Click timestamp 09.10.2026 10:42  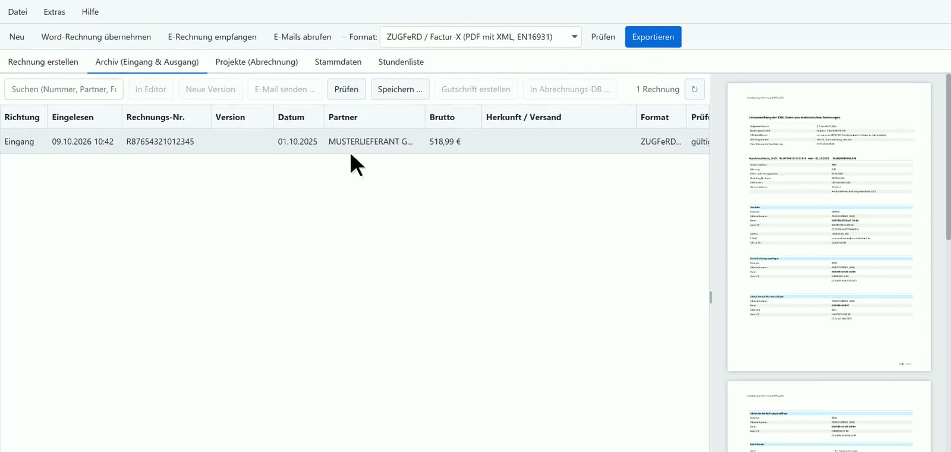pos(83,142)
